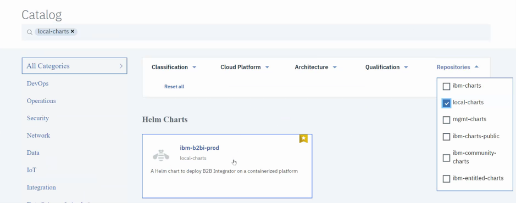Click the Catalog page title

[41, 15]
